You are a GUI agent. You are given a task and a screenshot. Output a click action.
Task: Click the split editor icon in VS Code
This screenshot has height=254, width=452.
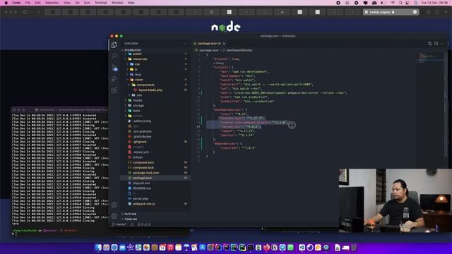tap(436, 44)
